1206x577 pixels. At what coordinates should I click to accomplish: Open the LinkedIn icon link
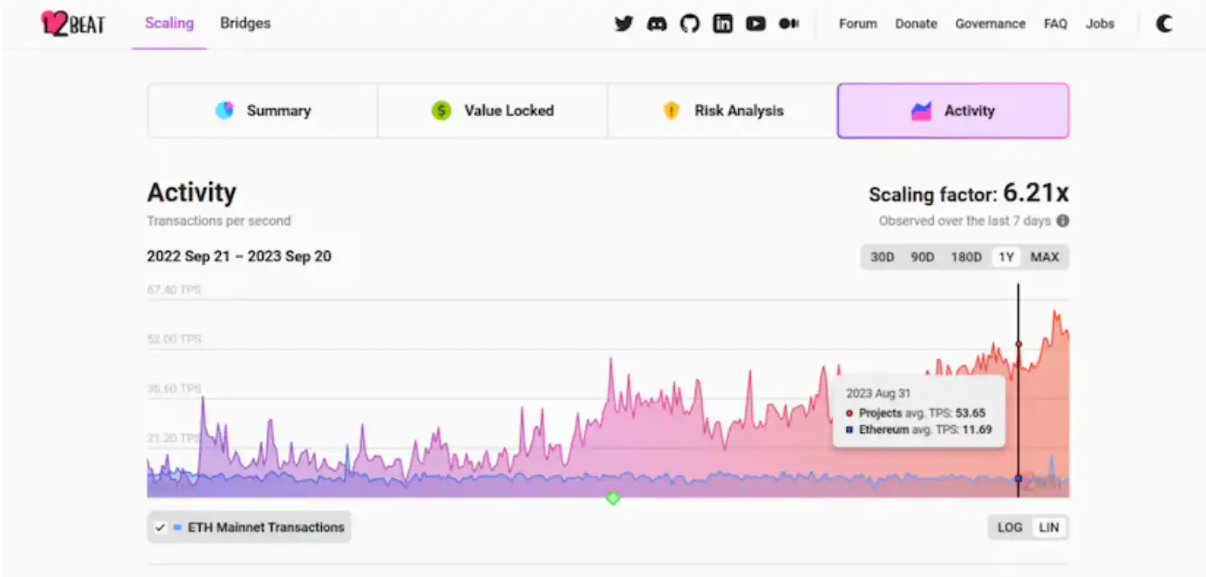[722, 24]
